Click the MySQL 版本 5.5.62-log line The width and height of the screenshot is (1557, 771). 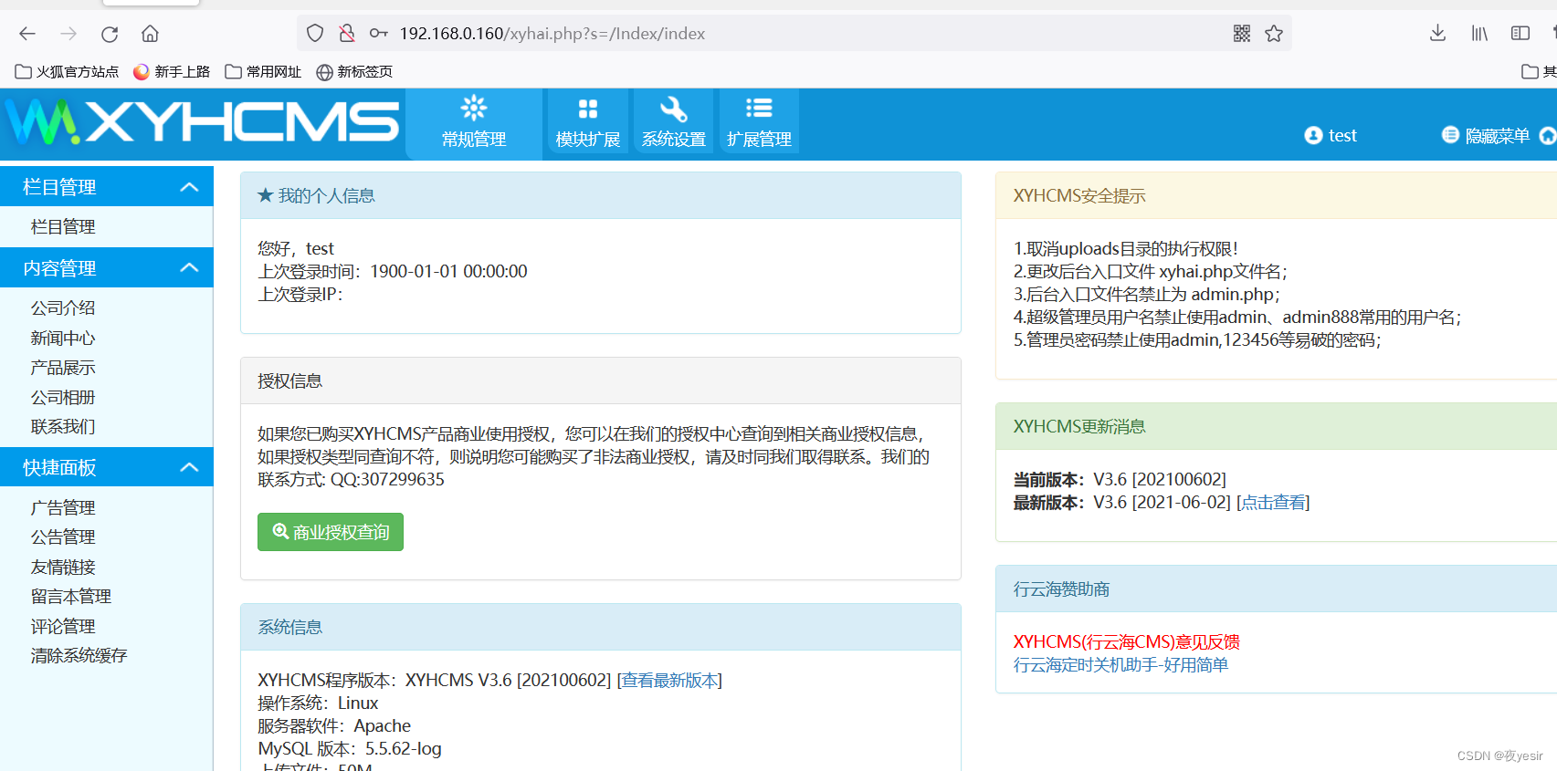tap(350, 749)
